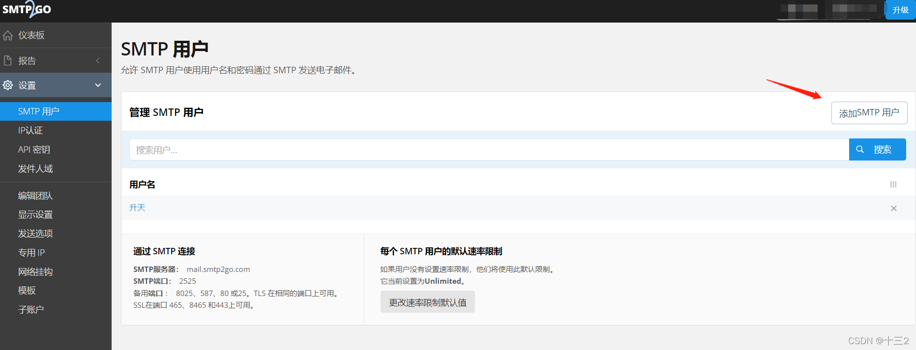Screen dimensions: 916x350
Task: Open the 报告 sidebar section
Action: (56, 60)
